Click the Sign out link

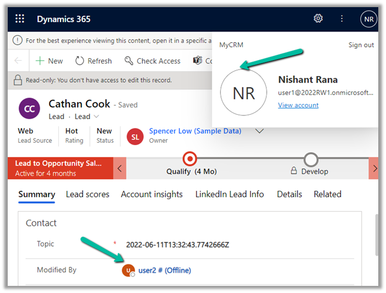pos(361,45)
